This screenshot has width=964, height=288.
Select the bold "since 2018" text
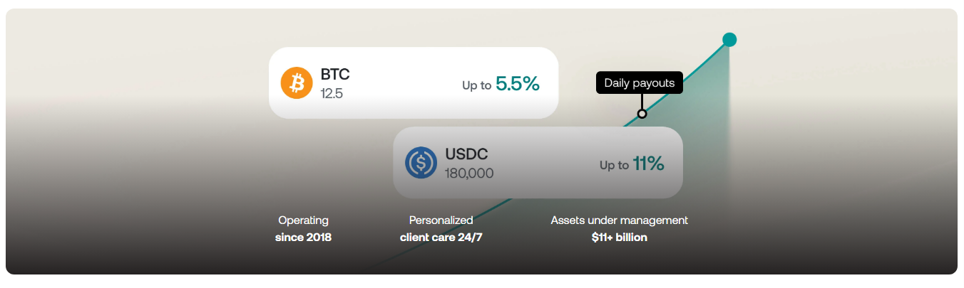(x=303, y=237)
